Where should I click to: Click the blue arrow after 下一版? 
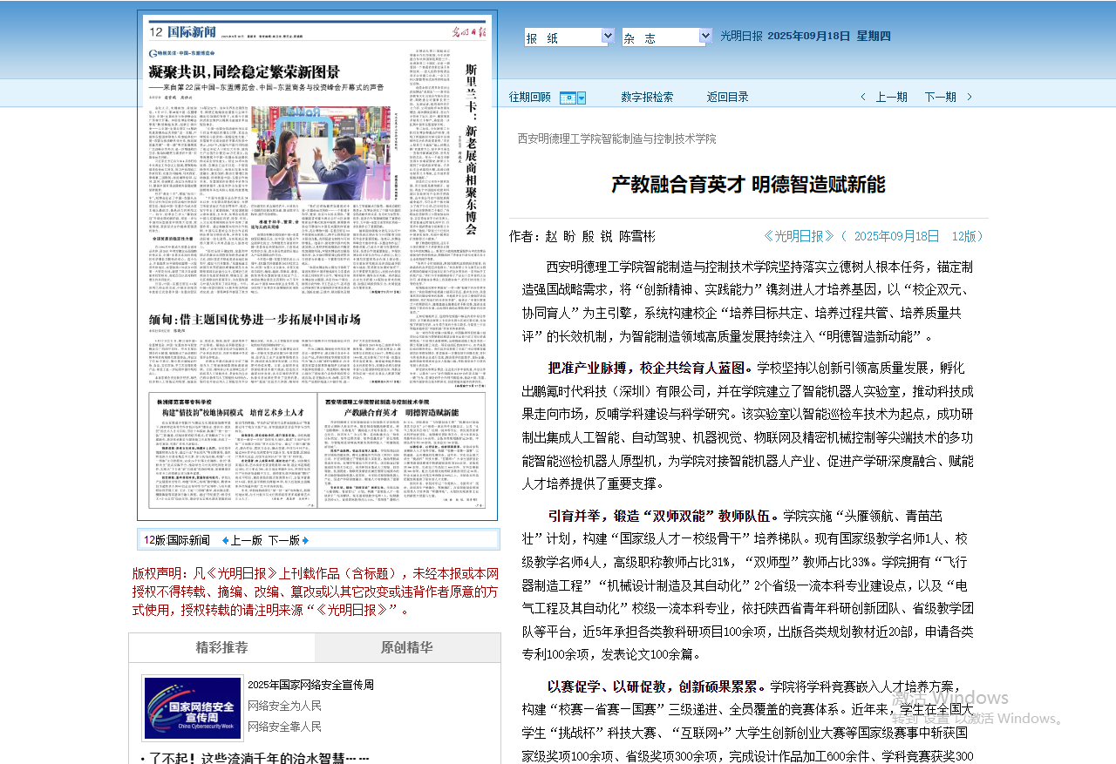[x=305, y=540]
